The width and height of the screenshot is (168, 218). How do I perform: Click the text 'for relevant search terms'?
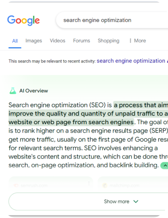pos(45,148)
